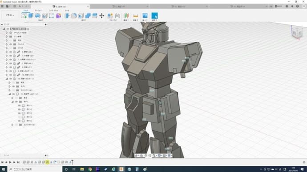The image size is (307, 172).
Task: Open the Viewports layout icon
Action: 170,156
